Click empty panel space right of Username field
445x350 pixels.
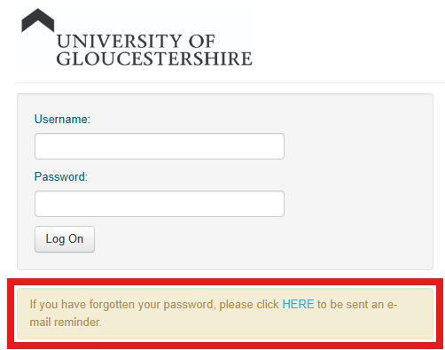coord(358,146)
